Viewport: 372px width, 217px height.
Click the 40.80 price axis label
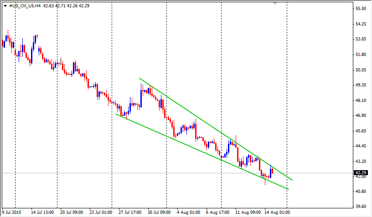point(361,191)
